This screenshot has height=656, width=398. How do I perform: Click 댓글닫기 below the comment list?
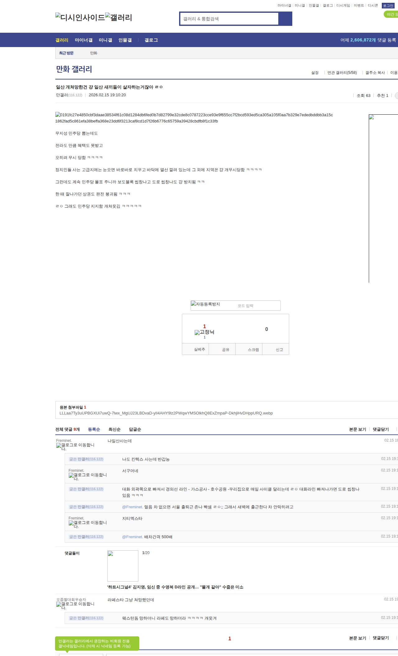(x=381, y=638)
